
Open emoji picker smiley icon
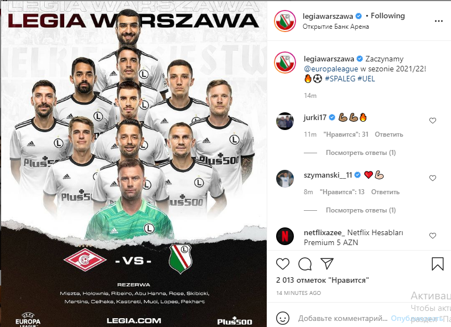(x=282, y=318)
